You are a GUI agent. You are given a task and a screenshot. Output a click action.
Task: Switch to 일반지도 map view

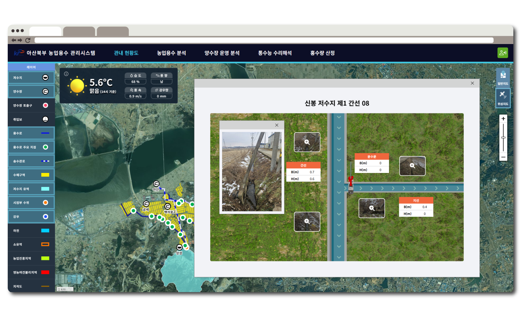point(503,77)
